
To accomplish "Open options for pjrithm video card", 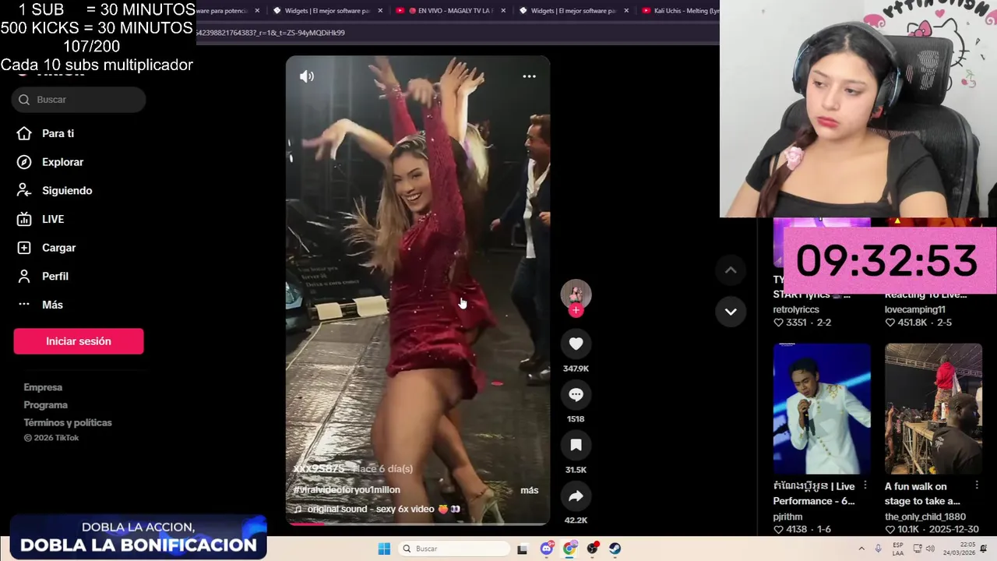I will pyautogui.click(x=865, y=485).
